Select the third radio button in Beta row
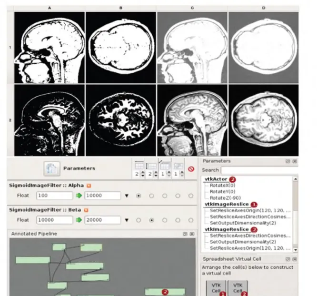This screenshot has width=317, height=296. (165, 220)
